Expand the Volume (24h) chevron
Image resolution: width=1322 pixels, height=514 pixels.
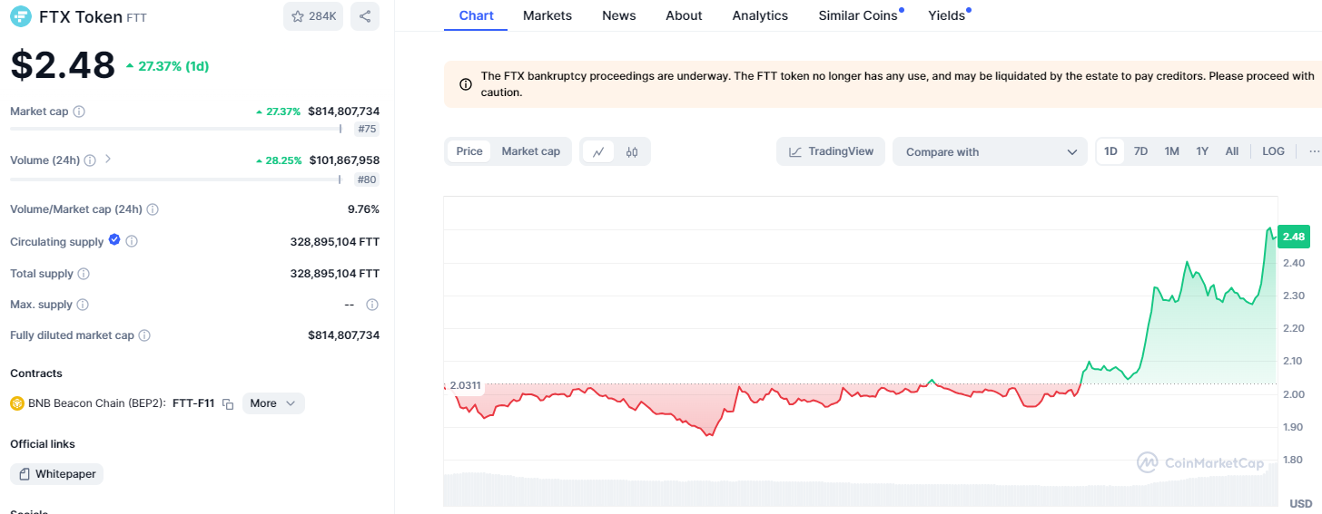(x=108, y=160)
